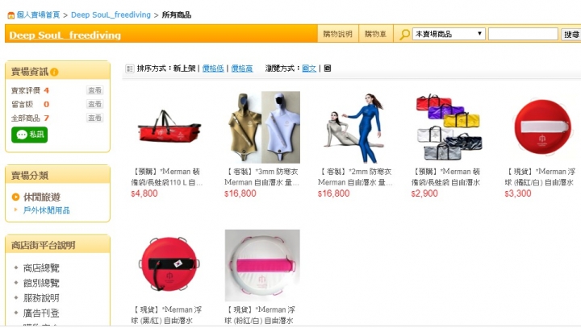This screenshot has height=328, width=581.
Task: Open the blue 2mm wetsuit product thumbnail
Action: click(x=356, y=127)
